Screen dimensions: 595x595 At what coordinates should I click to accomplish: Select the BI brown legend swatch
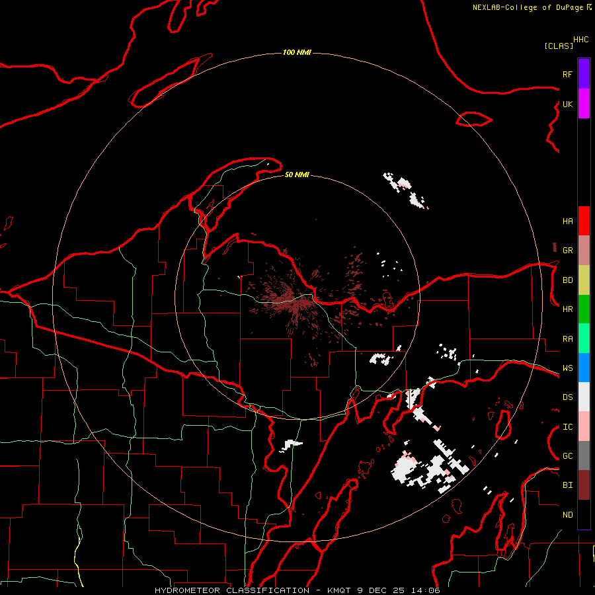pos(584,485)
